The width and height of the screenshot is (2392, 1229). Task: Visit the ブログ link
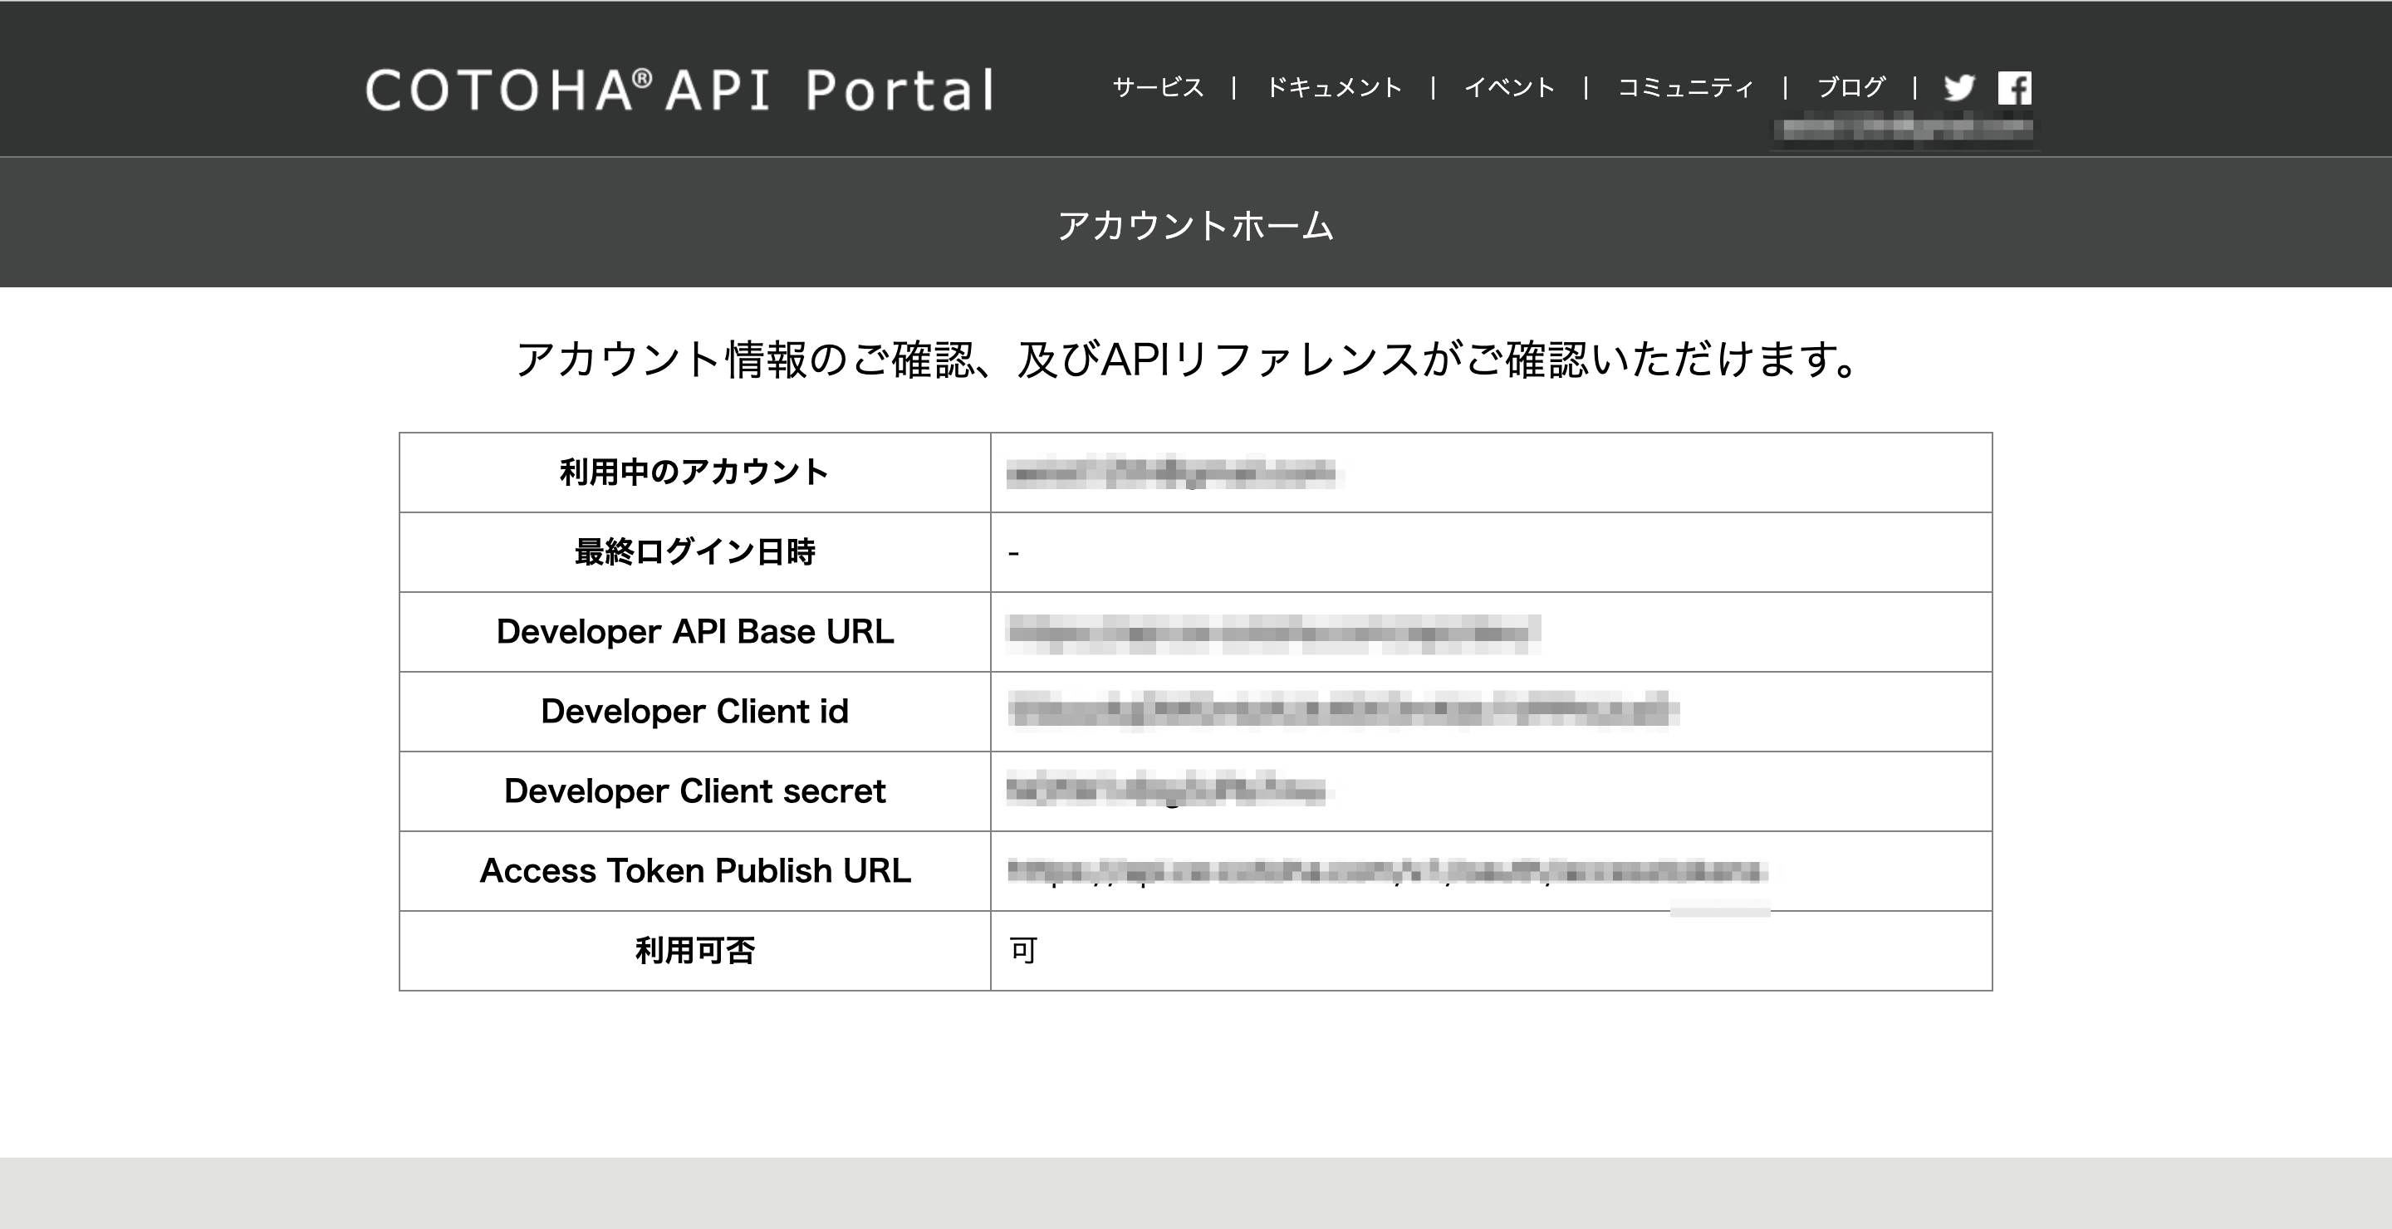1850,88
